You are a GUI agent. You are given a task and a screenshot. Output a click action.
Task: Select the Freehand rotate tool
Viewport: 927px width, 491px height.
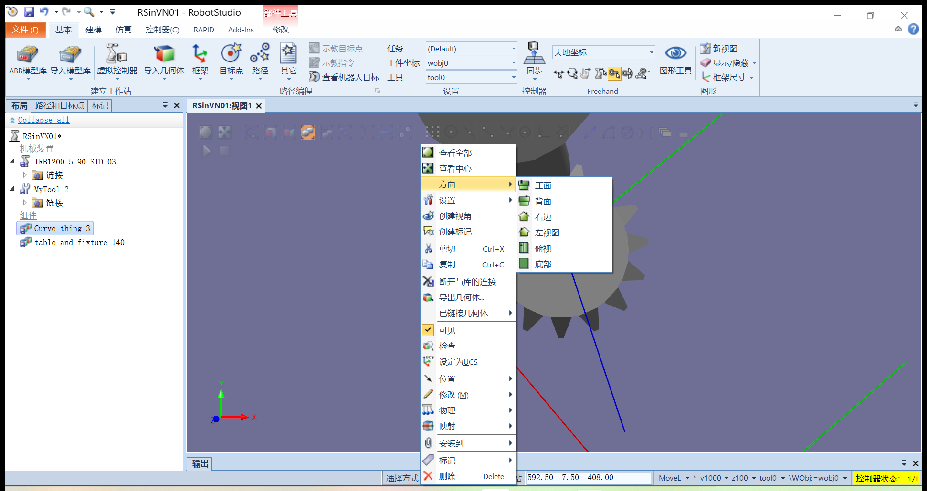[x=572, y=73]
